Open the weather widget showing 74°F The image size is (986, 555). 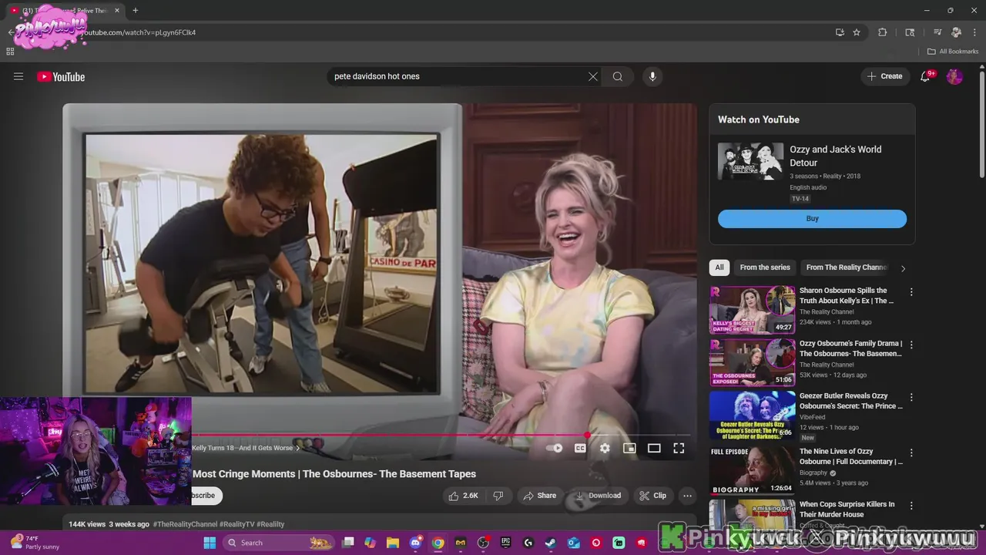35,543
